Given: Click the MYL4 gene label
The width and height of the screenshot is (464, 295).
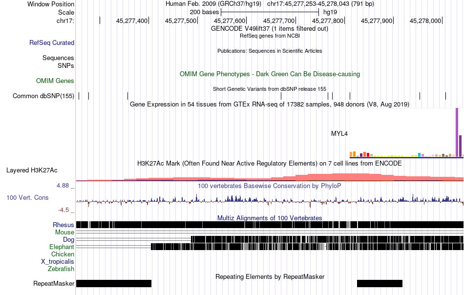Looking at the screenshot, I should [339, 133].
